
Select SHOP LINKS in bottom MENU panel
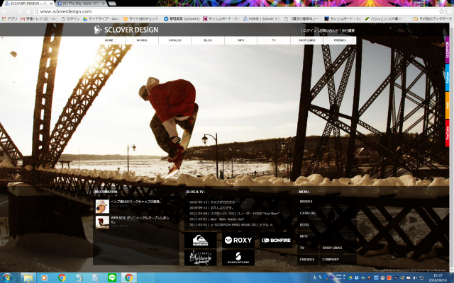point(332,248)
